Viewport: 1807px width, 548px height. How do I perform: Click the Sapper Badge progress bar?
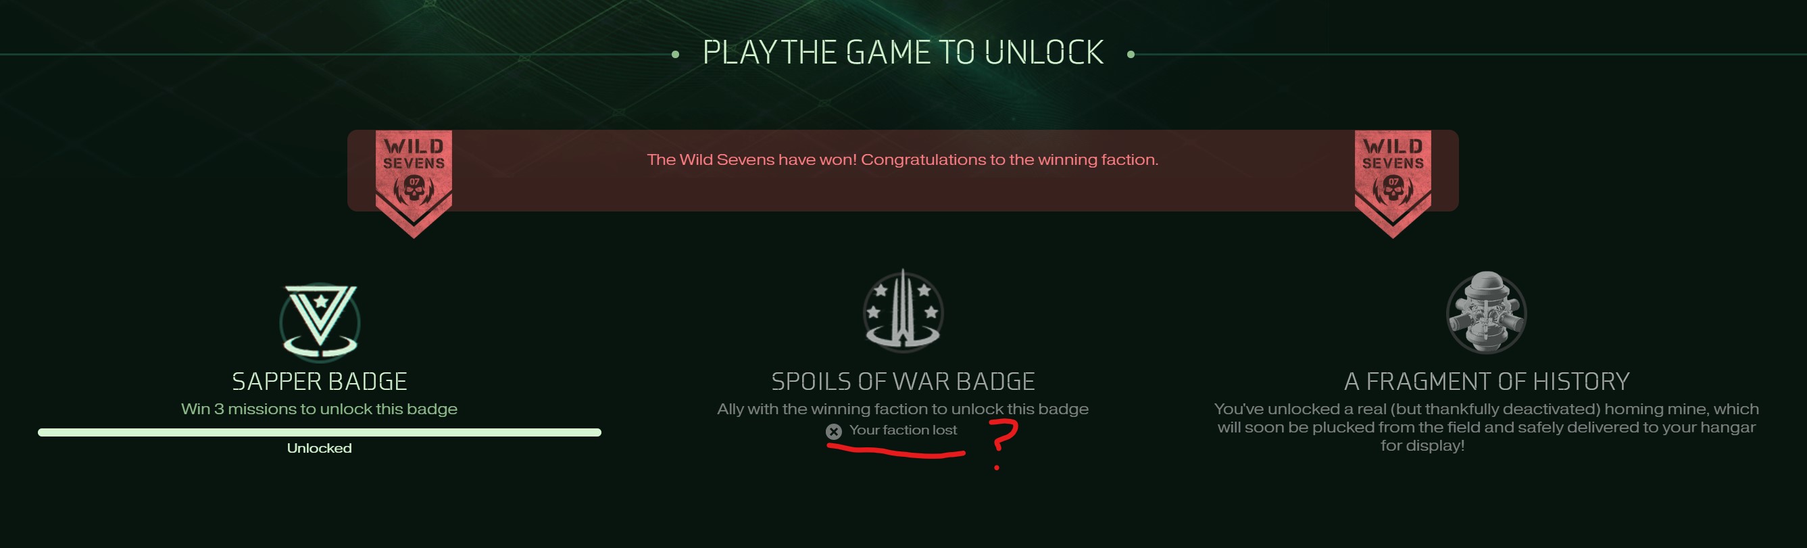click(320, 432)
